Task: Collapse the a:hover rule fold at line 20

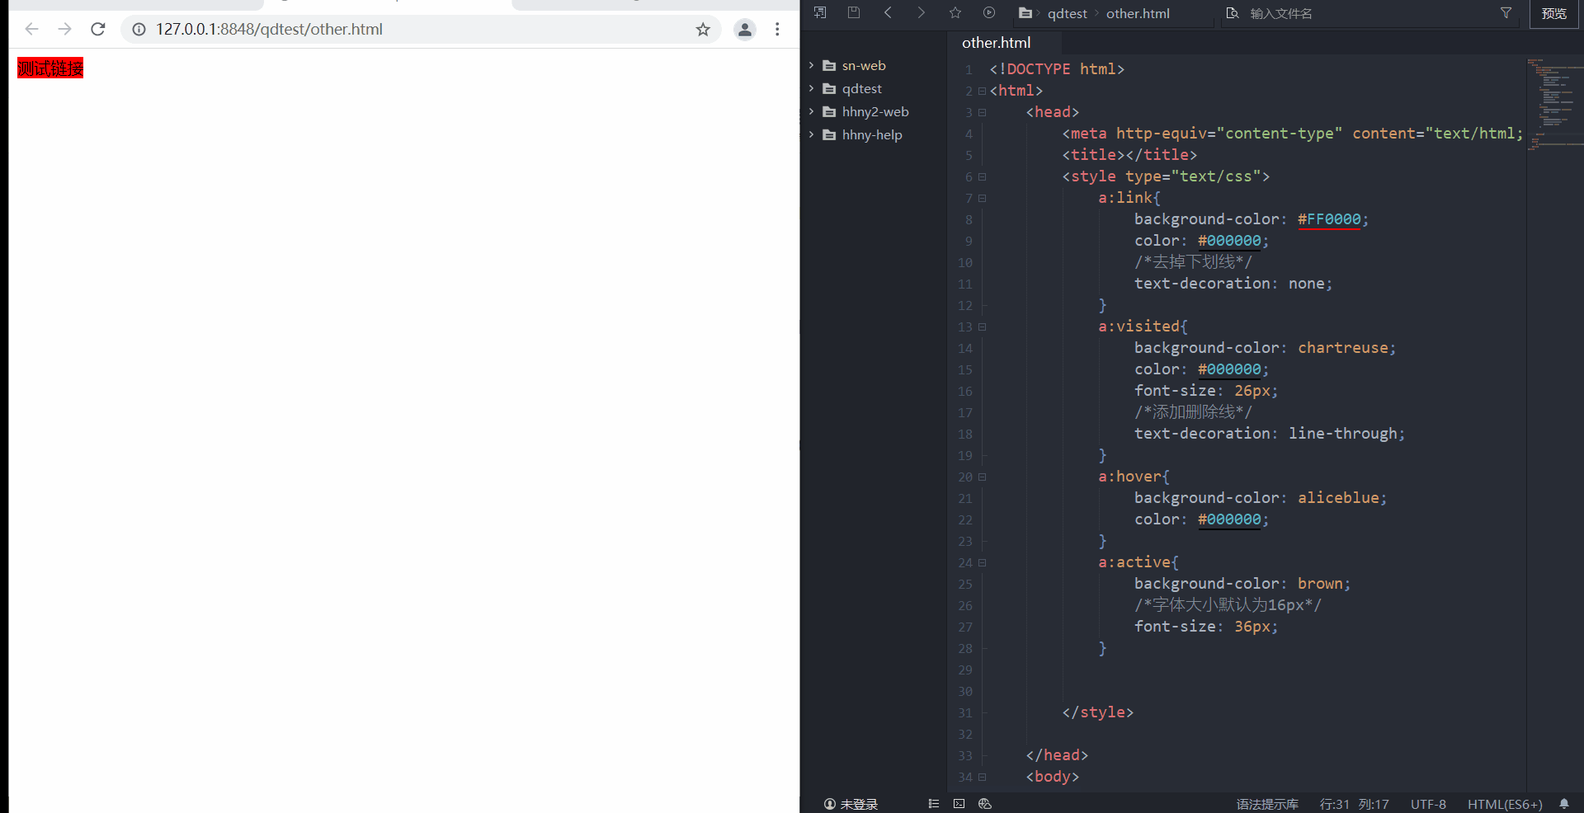Action: pyautogui.click(x=982, y=477)
